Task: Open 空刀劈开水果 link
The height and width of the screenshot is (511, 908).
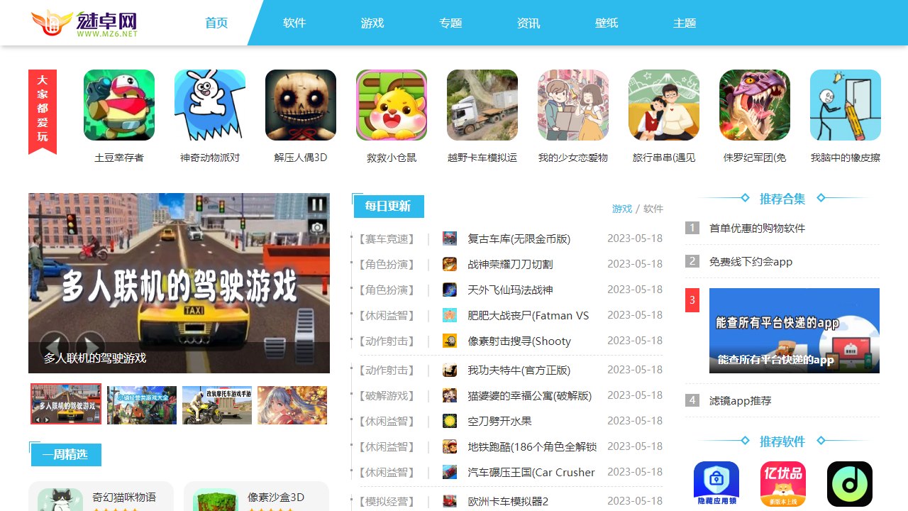Action: click(x=499, y=421)
